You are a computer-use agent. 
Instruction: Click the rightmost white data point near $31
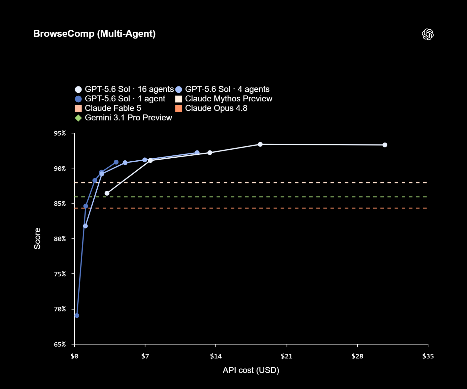tap(385, 145)
